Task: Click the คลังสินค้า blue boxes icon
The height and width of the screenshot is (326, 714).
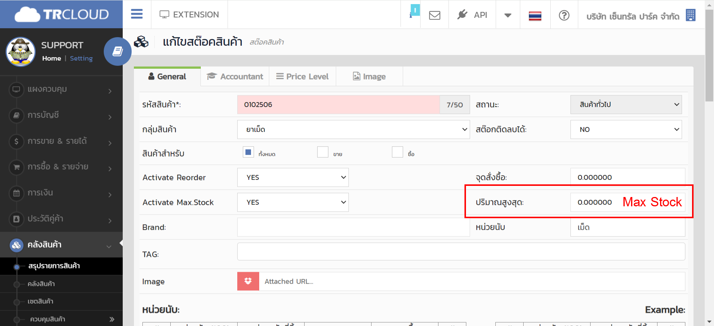Action: coord(16,245)
